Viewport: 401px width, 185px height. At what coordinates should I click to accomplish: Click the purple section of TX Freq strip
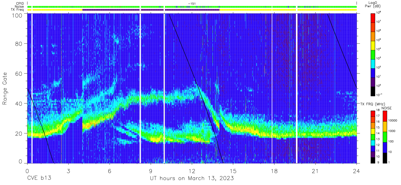151,10
